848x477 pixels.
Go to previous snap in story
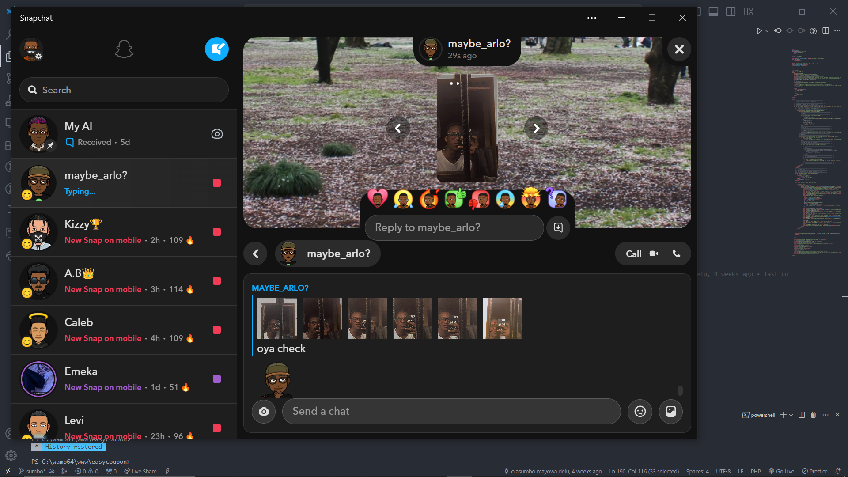point(398,128)
